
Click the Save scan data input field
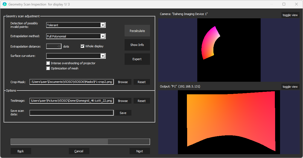pyautogui.click(x=71, y=113)
